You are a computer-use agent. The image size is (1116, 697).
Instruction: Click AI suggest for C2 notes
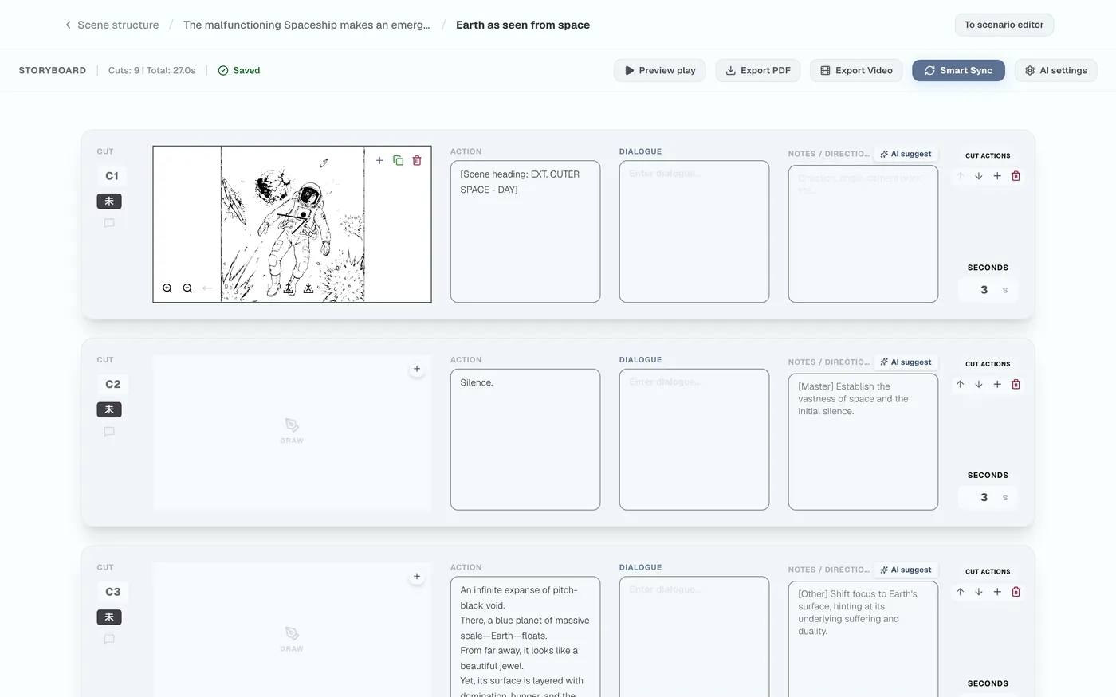click(906, 362)
